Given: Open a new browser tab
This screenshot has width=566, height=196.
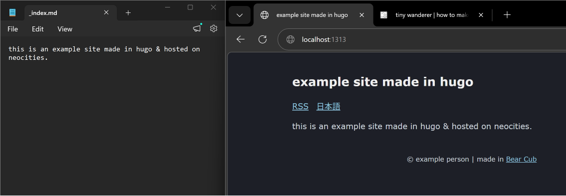Looking at the screenshot, I should click(507, 15).
